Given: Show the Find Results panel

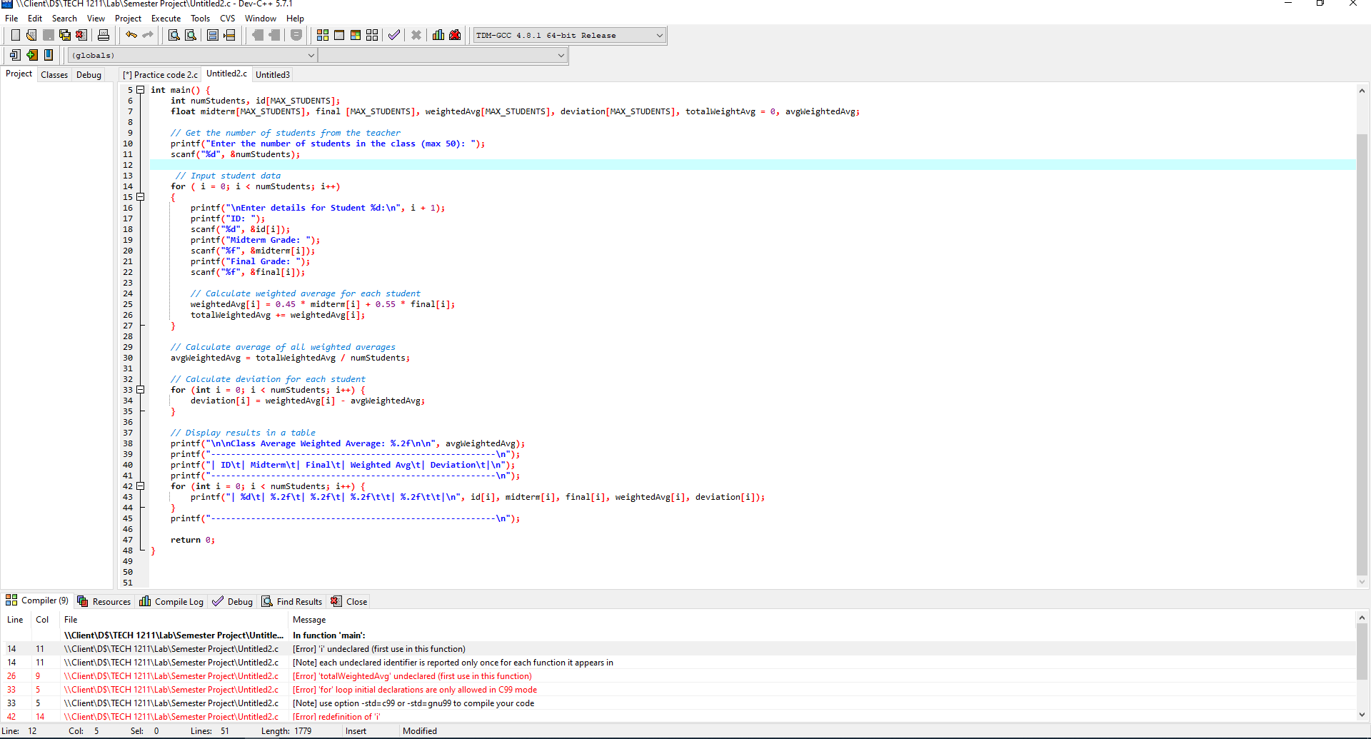Looking at the screenshot, I should (292, 600).
